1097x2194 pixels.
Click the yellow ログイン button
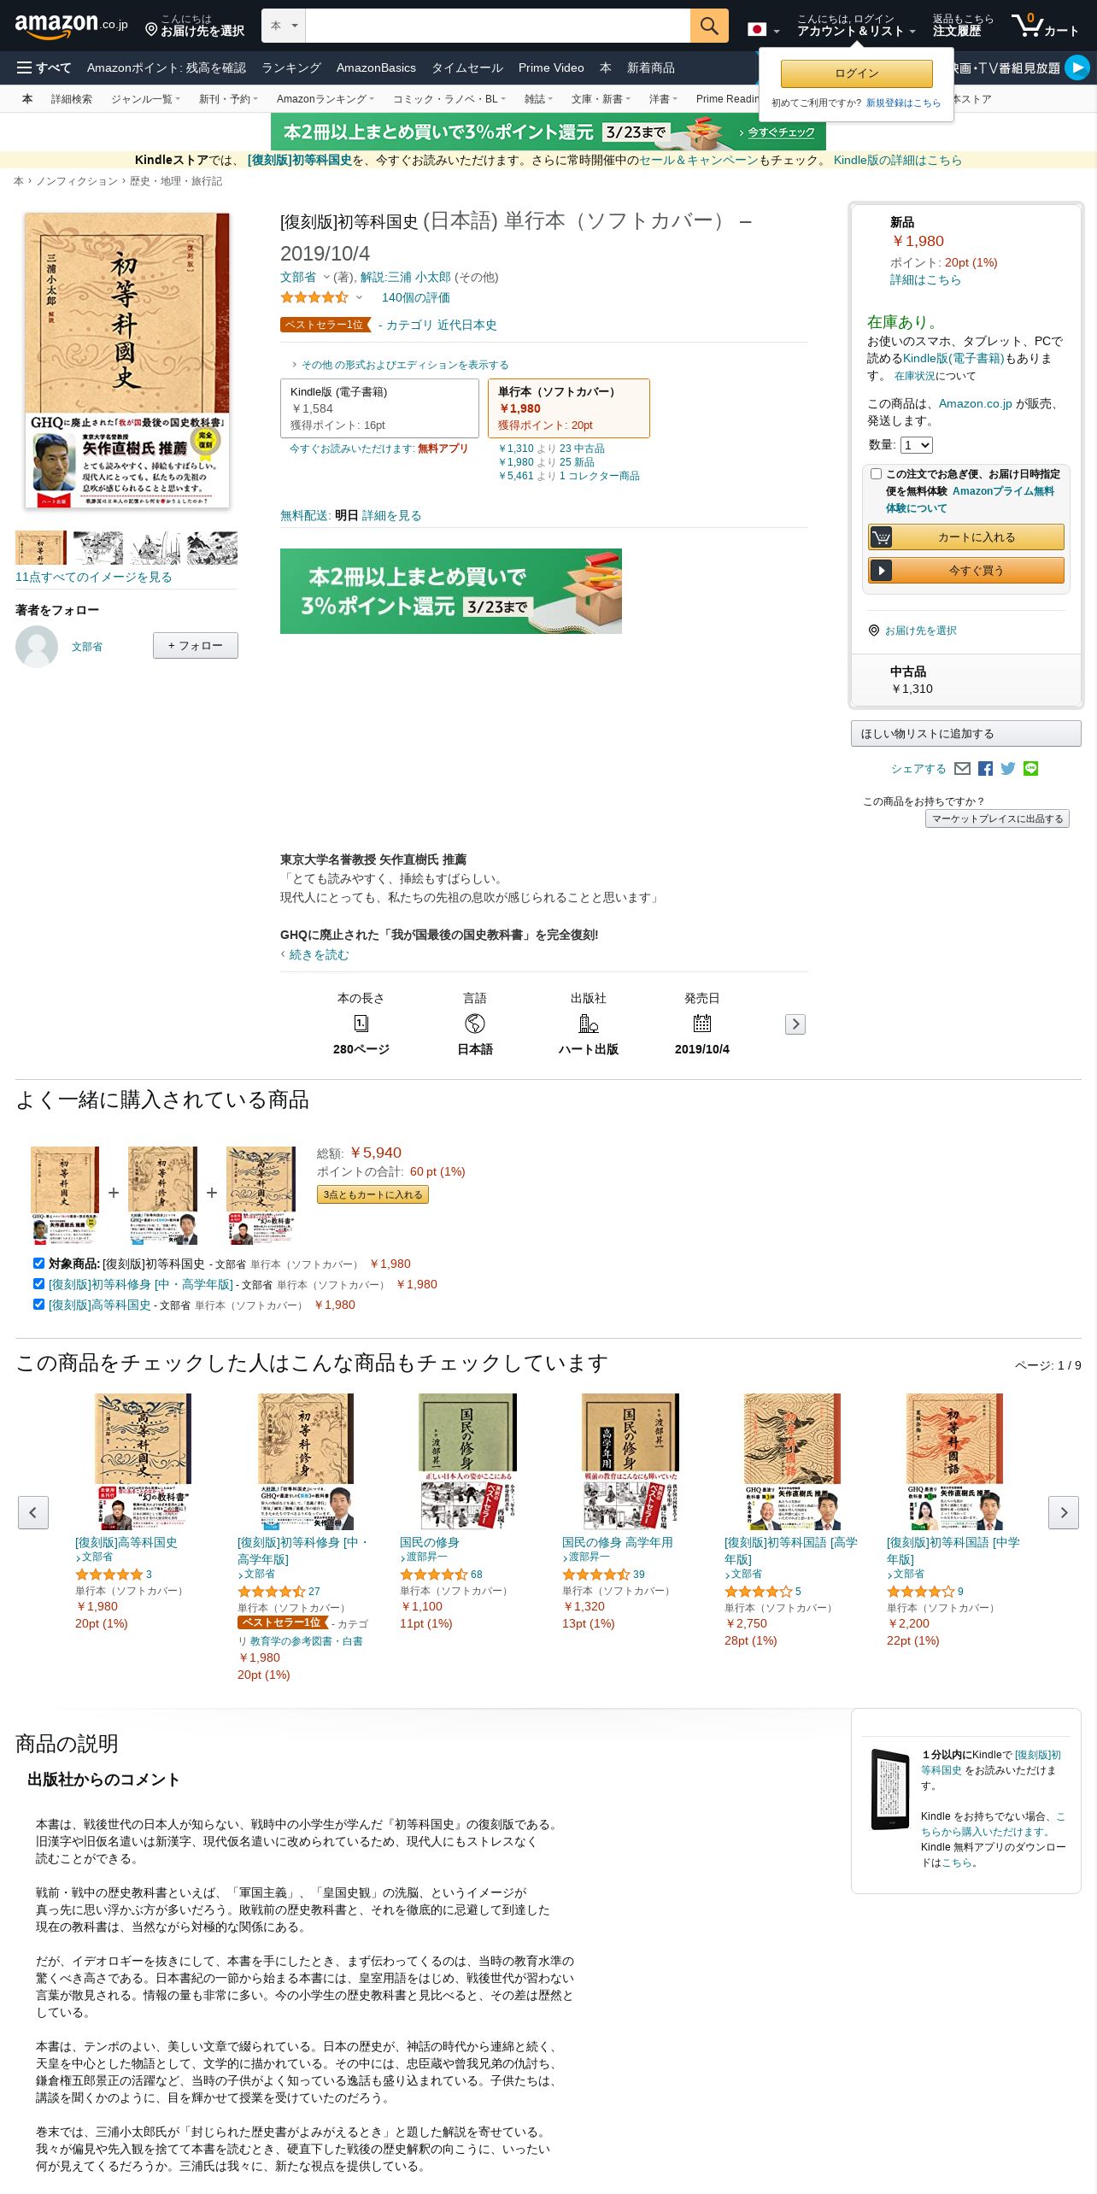click(x=857, y=73)
